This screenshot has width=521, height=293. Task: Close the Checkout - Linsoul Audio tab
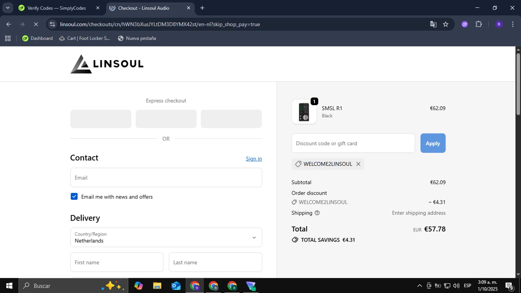[x=189, y=8]
